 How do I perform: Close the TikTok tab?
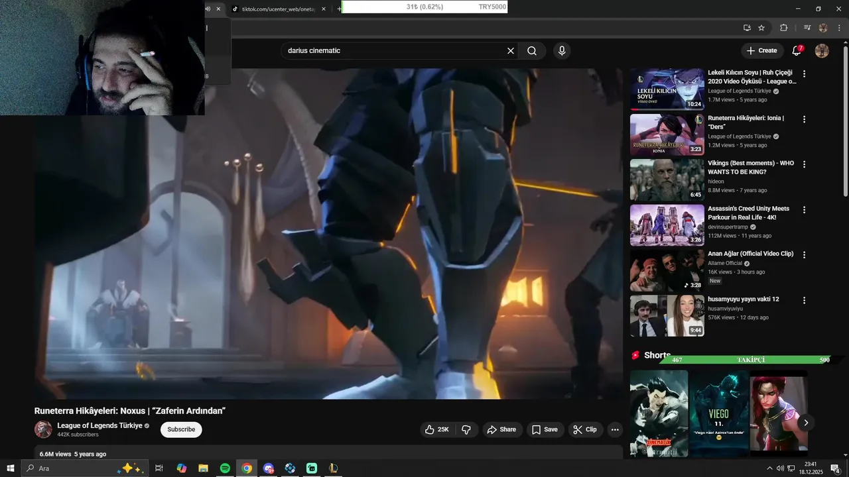[x=324, y=9]
